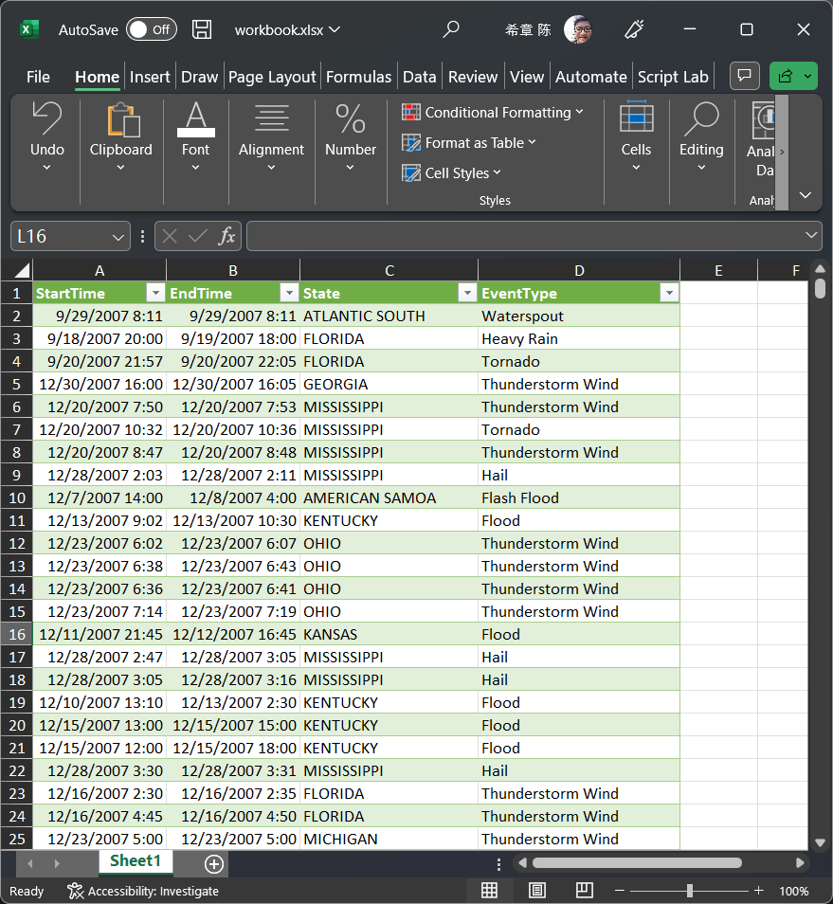Open the Comments pane button

(x=744, y=76)
